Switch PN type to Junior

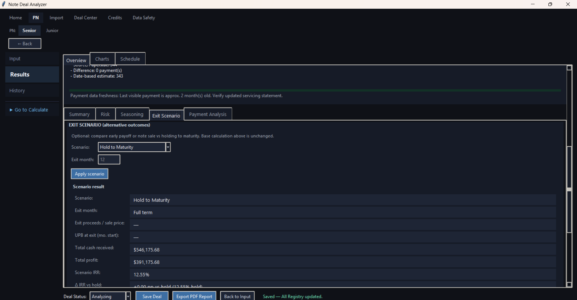point(52,30)
